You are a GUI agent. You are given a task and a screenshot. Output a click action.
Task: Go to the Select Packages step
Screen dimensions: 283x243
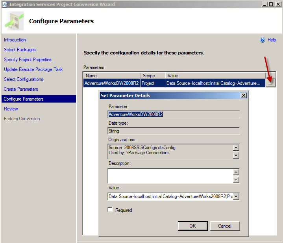(x=20, y=50)
